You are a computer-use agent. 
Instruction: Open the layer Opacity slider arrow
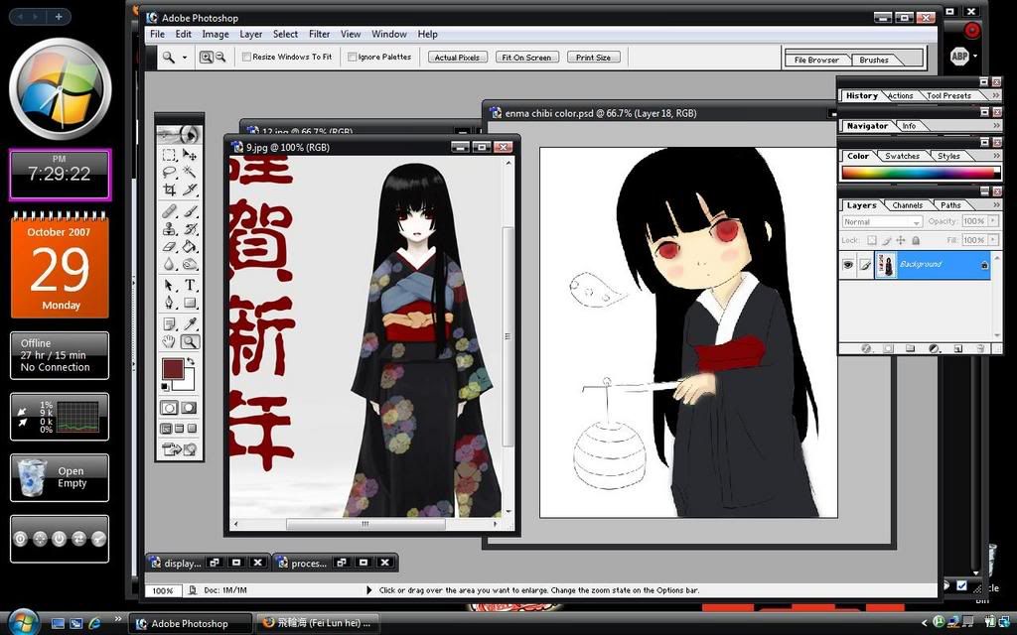coord(993,221)
